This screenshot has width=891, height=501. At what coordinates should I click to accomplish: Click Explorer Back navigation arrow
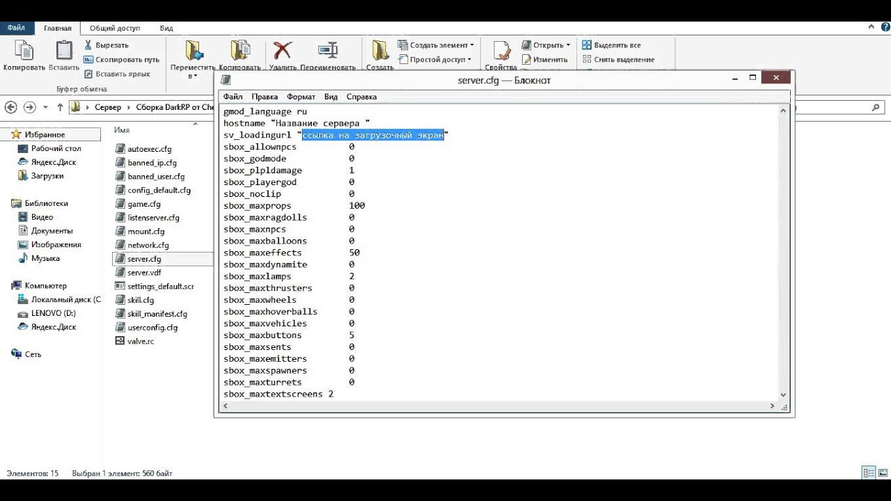(x=10, y=107)
